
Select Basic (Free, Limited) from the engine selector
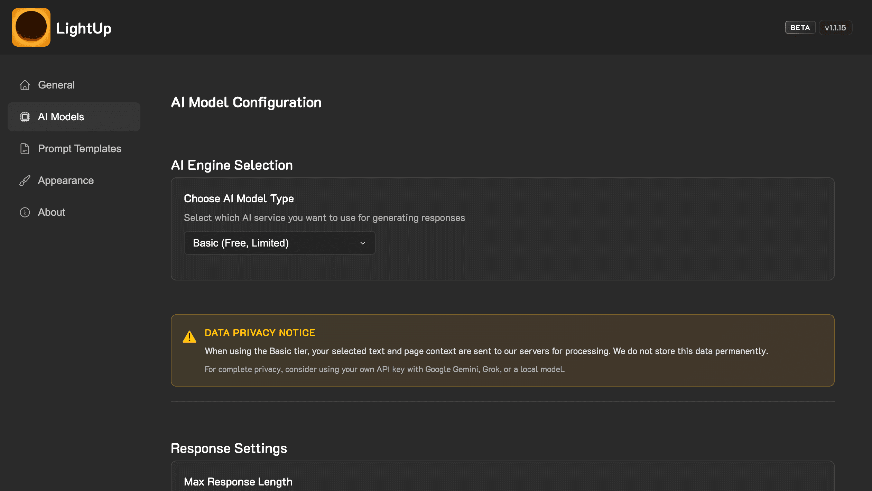point(279,243)
